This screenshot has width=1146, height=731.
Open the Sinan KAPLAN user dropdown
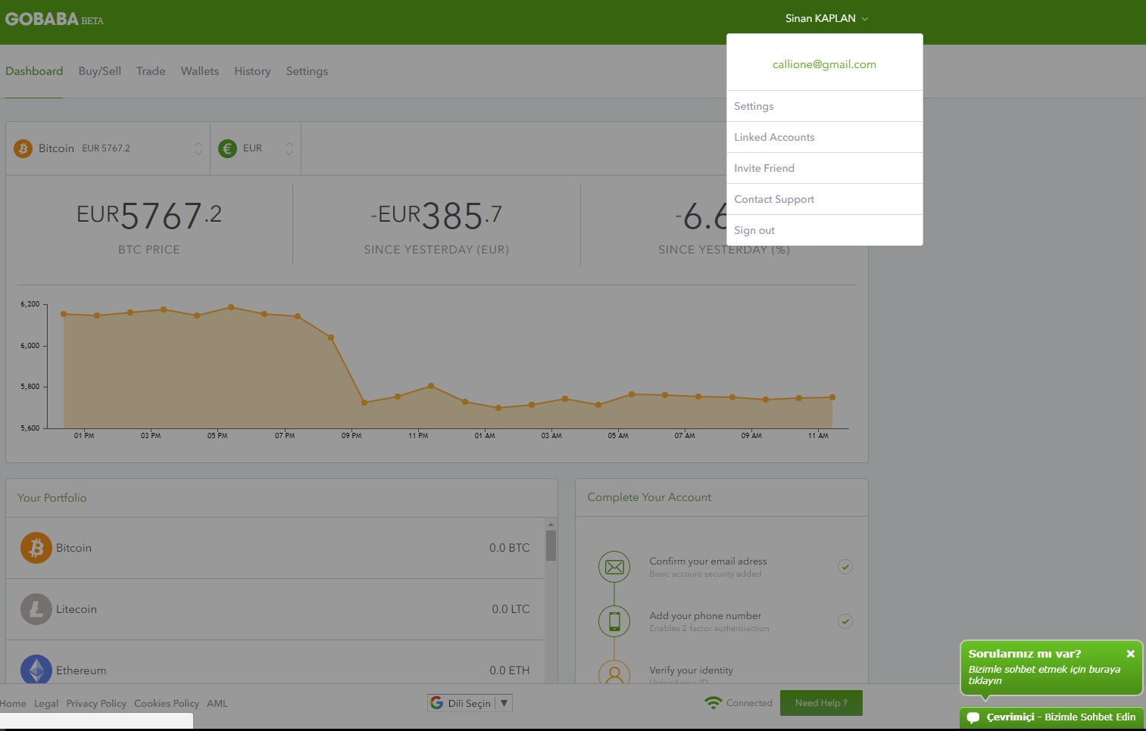826,18
